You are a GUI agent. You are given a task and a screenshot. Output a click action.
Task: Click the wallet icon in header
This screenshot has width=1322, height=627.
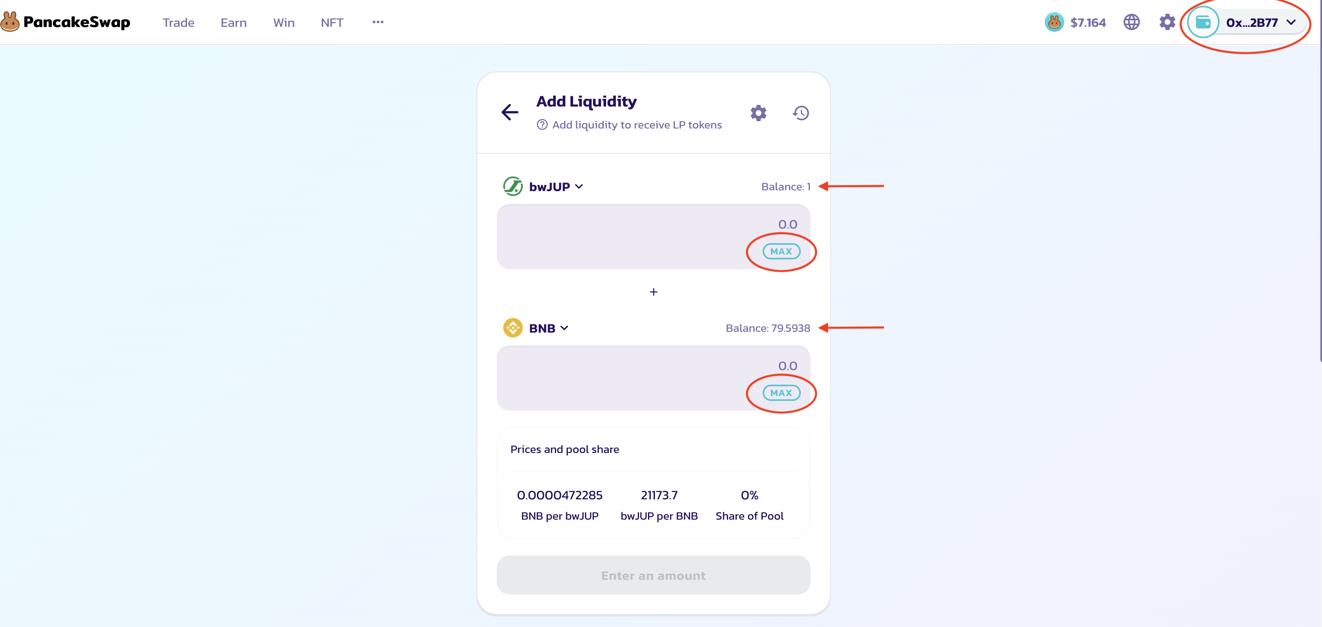pyautogui.click(x=1202, y=22)
